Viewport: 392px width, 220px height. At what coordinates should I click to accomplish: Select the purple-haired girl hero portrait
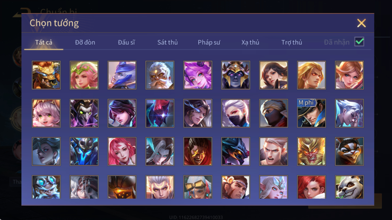click(198, 75)
